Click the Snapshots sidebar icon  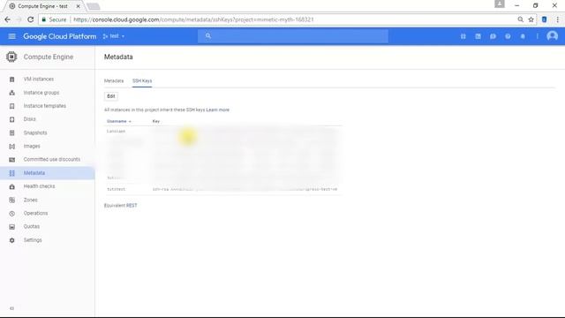(11, 132)
